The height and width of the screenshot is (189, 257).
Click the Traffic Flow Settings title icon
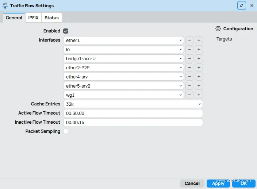coord(5,5)
